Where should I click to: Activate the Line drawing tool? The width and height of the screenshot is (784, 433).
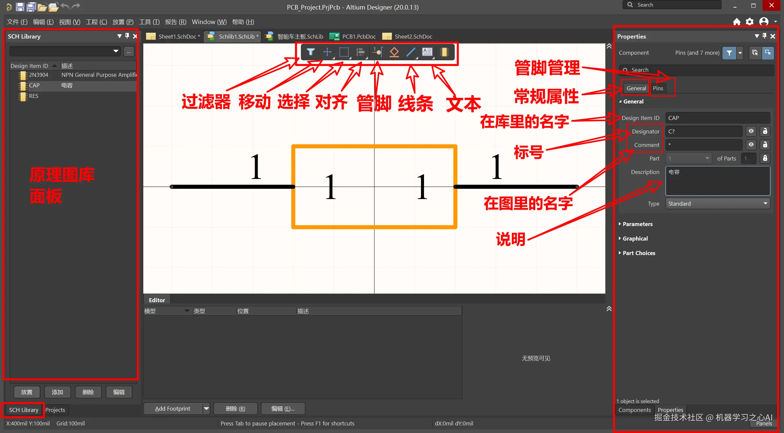point(411,52)
